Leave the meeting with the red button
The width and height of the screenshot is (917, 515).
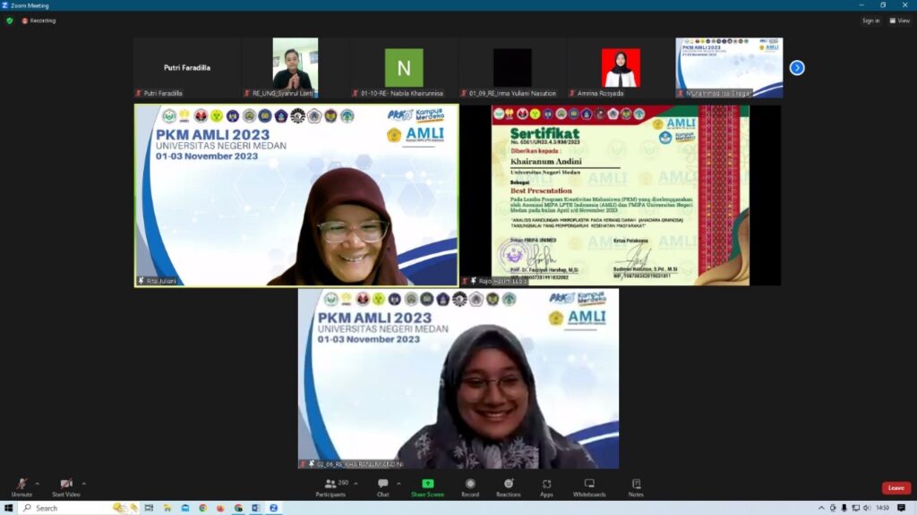[896, 487]
